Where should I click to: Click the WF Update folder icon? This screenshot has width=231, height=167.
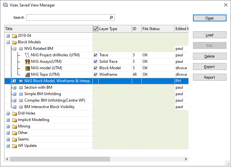[14, 146]
